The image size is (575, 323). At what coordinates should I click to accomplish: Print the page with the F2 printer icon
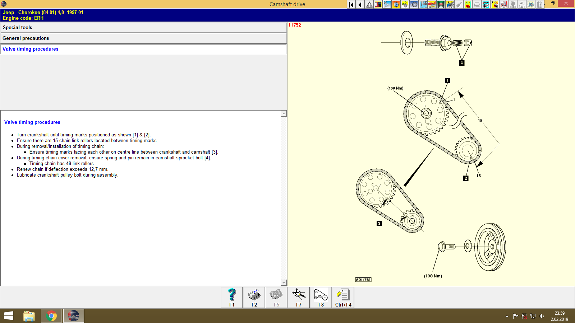click(254, 297)
